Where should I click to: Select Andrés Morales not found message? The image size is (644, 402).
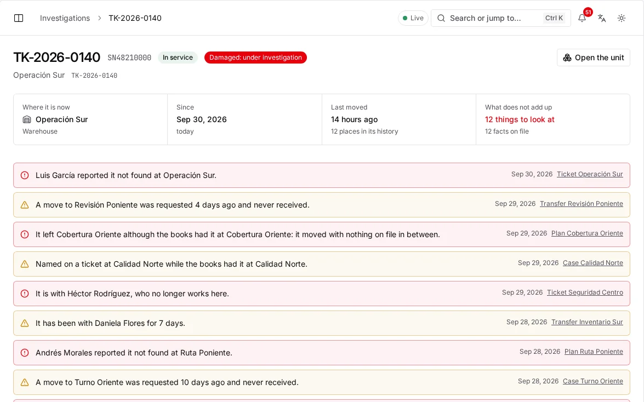[x=134, y=353]
